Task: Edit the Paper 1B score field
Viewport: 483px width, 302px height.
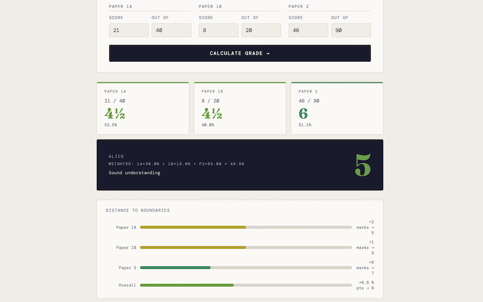Action: click(219, 30)
